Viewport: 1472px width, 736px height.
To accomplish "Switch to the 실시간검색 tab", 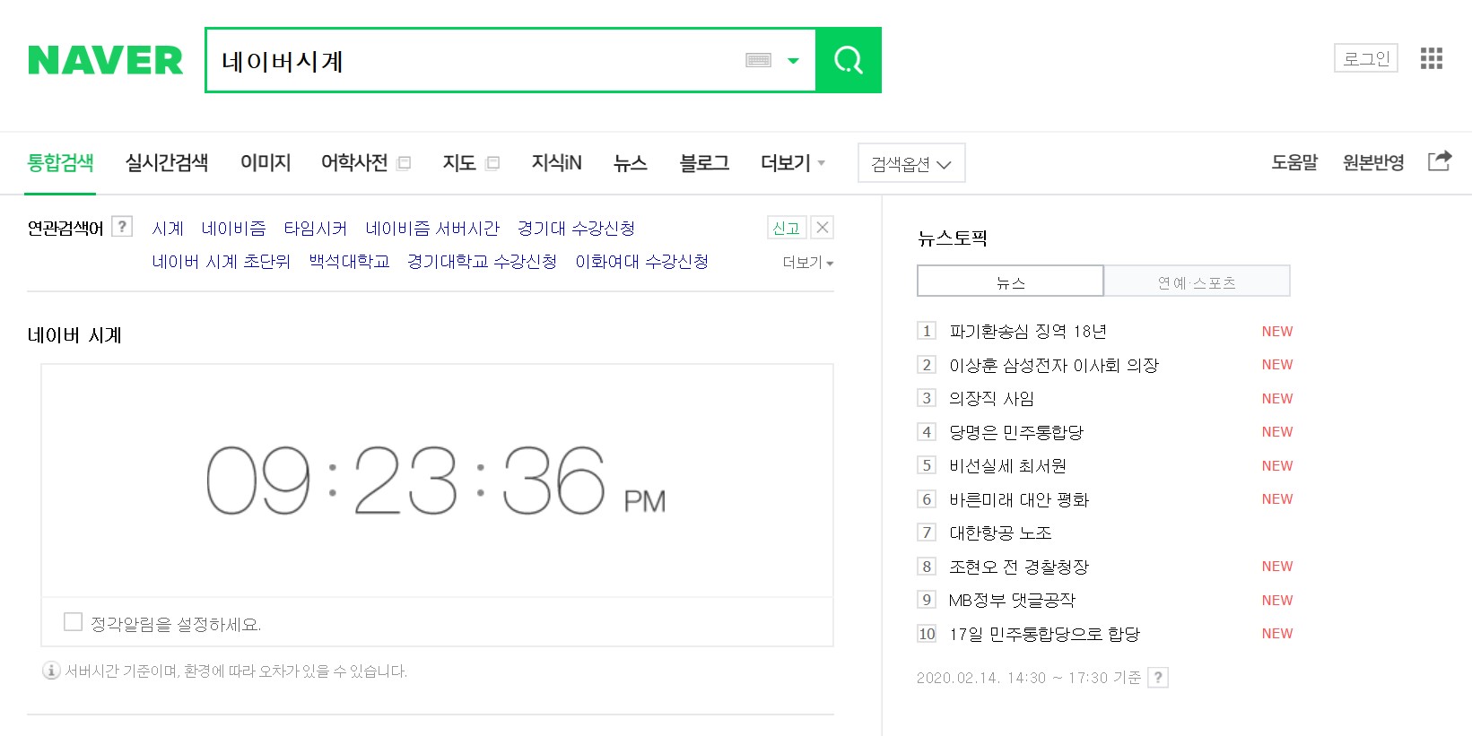I will pyautogui.click(x=167, y=162).
